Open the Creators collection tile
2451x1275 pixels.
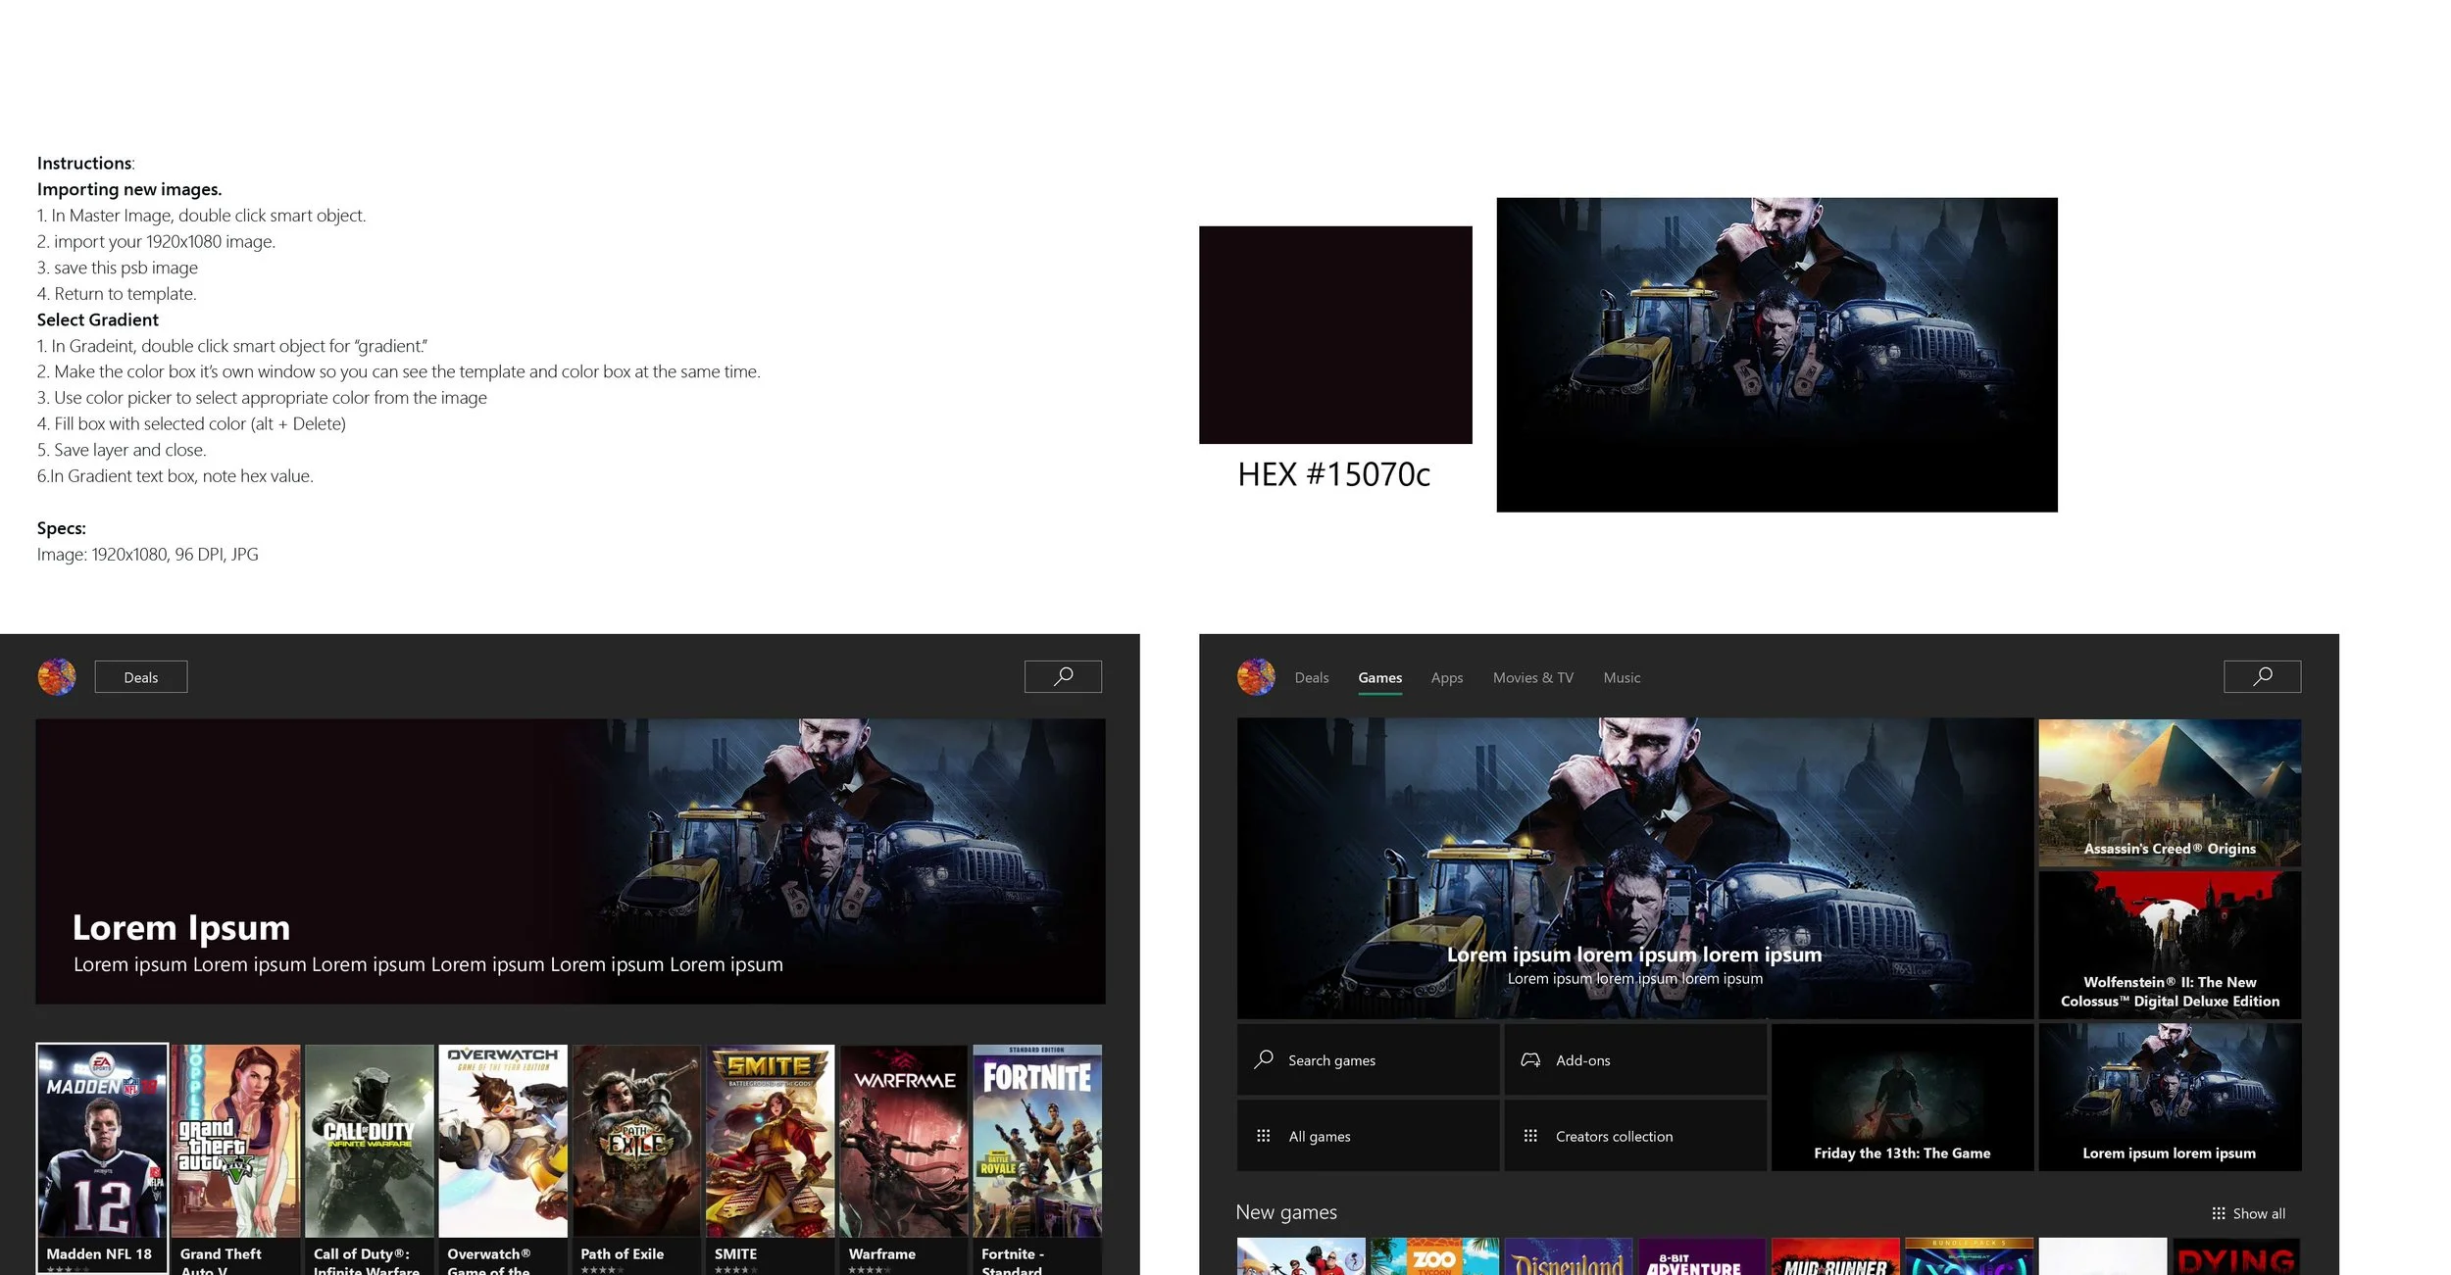click(1635, 1135)
